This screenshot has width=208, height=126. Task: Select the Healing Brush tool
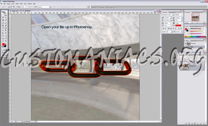(x=3, y=23)
